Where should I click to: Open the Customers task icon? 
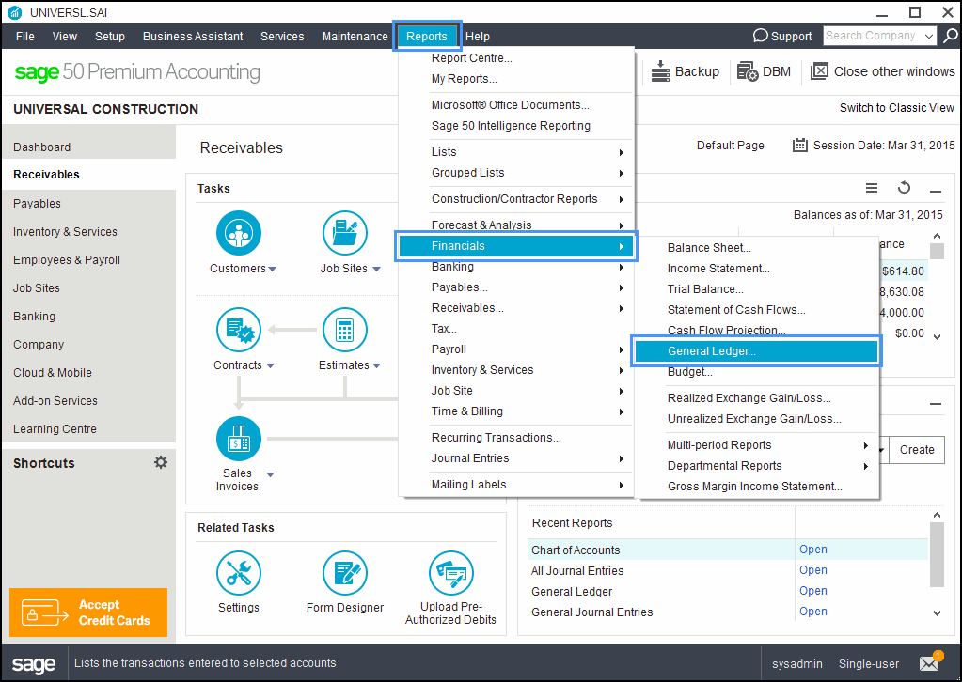point(239,234)
